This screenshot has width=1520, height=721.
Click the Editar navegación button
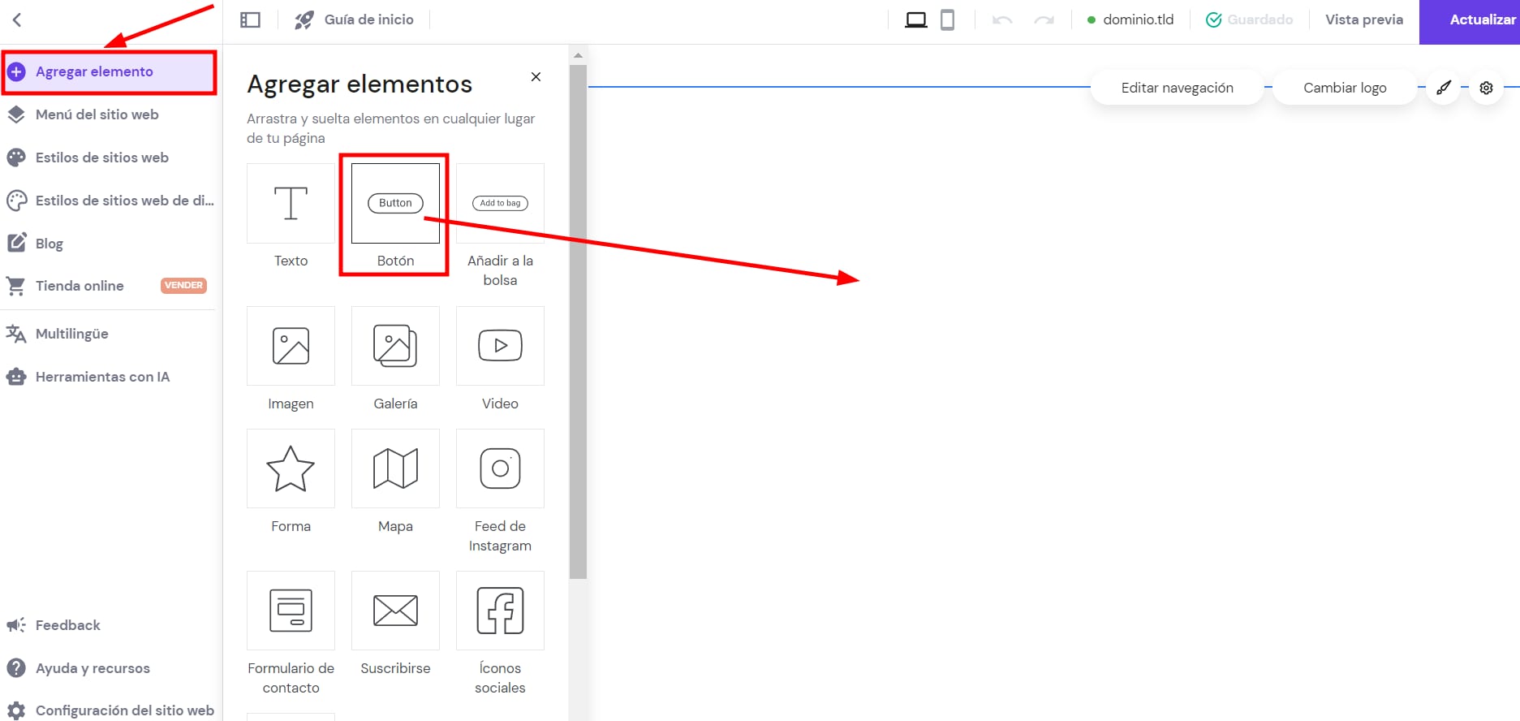(x=1177, y=88)
